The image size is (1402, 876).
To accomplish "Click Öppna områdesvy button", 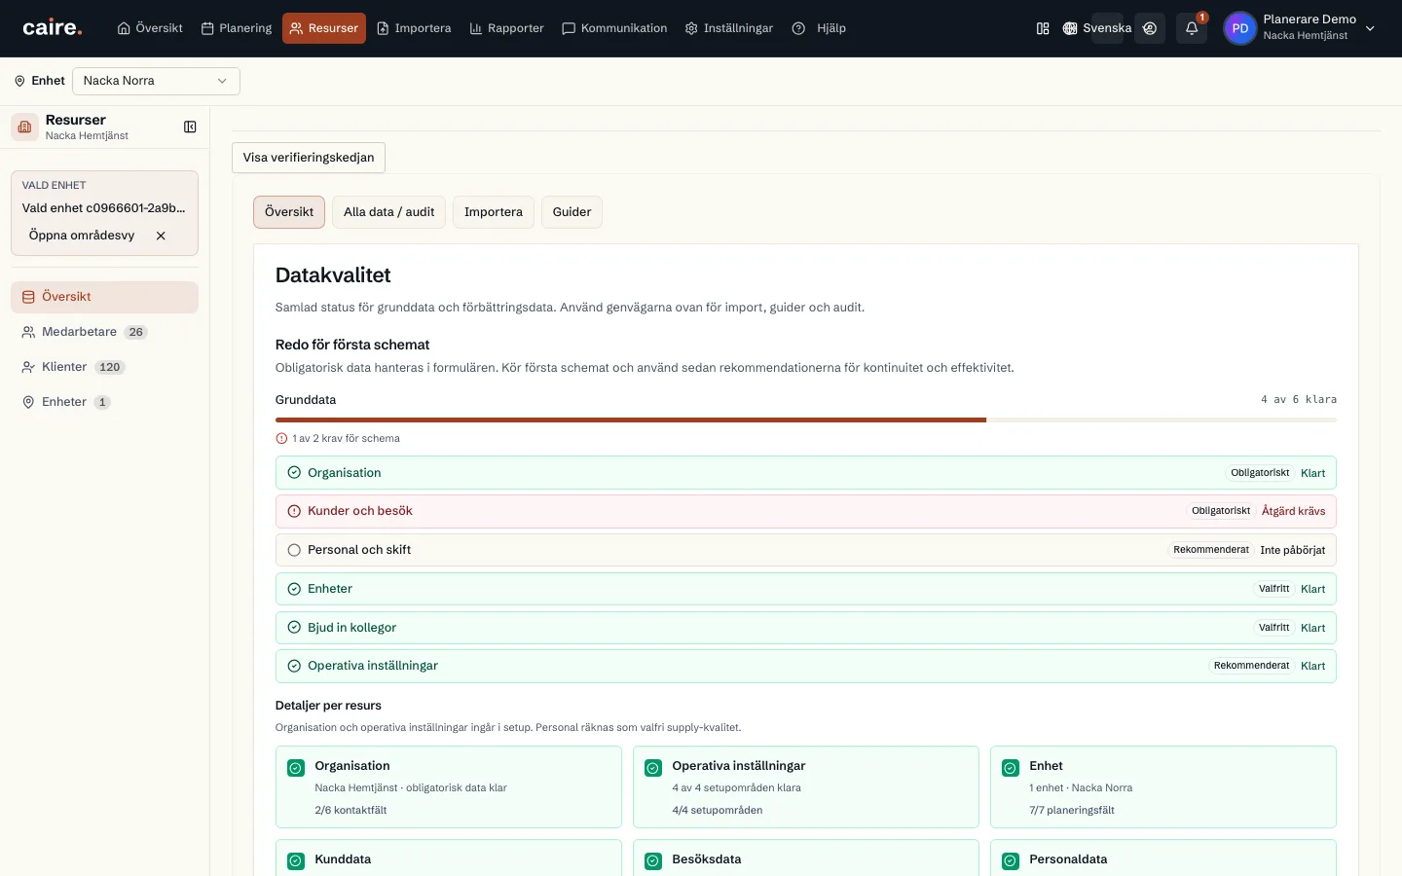I will point(82,236).
